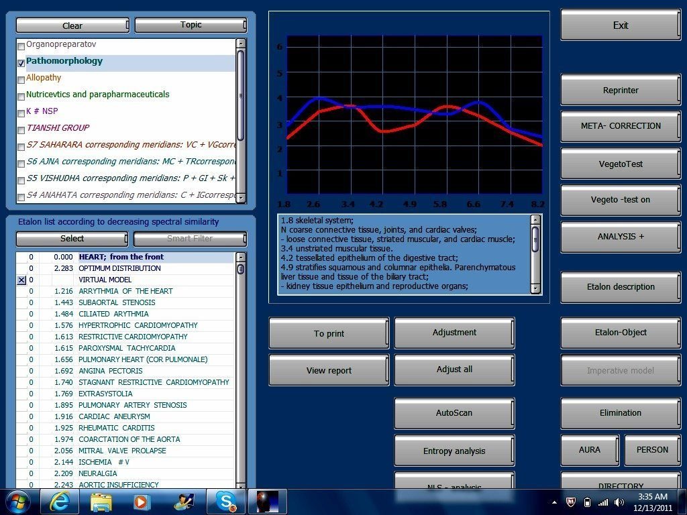Click the battery icon in system tray
The height and width of the screenshot is (515, 687).
click(587, 502)
